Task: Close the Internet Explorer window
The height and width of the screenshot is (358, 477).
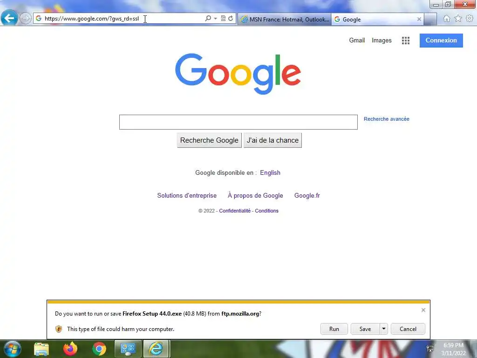Action: [465, 4]
